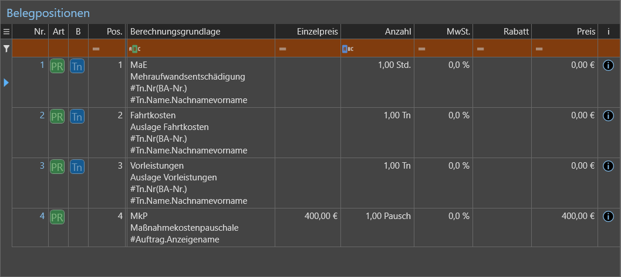Click row number 3 link
621x277 pixels.
(x=42, y=166)
